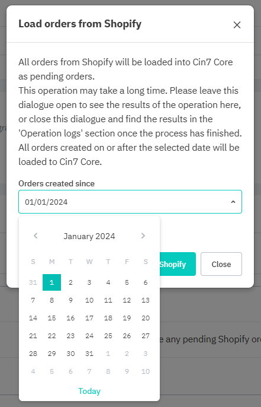Go to previous month in calendar
Viewport: 261px width, 407px height.
(36, 236)
